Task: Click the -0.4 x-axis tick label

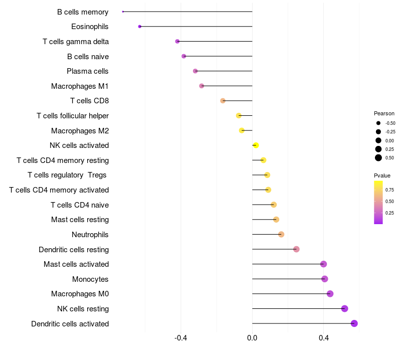Action: tap(181, 338)
